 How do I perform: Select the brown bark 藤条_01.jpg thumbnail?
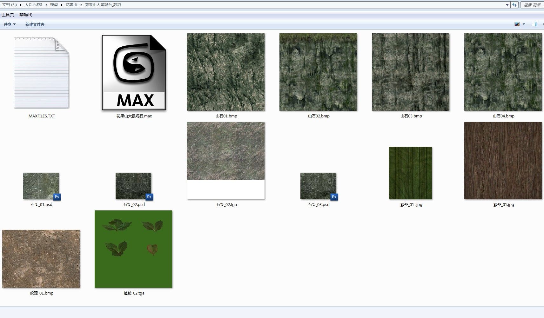(503, 161)
